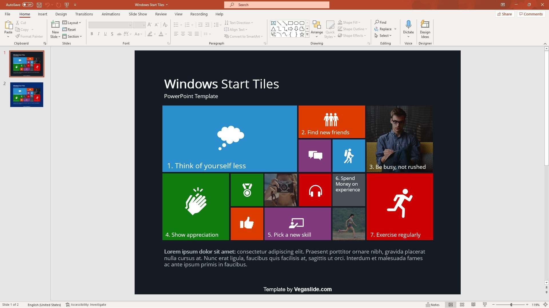This screenshot has width=549, height=308.
Task: Select the second slide thumbnail
Action: [x=26, y=94]
